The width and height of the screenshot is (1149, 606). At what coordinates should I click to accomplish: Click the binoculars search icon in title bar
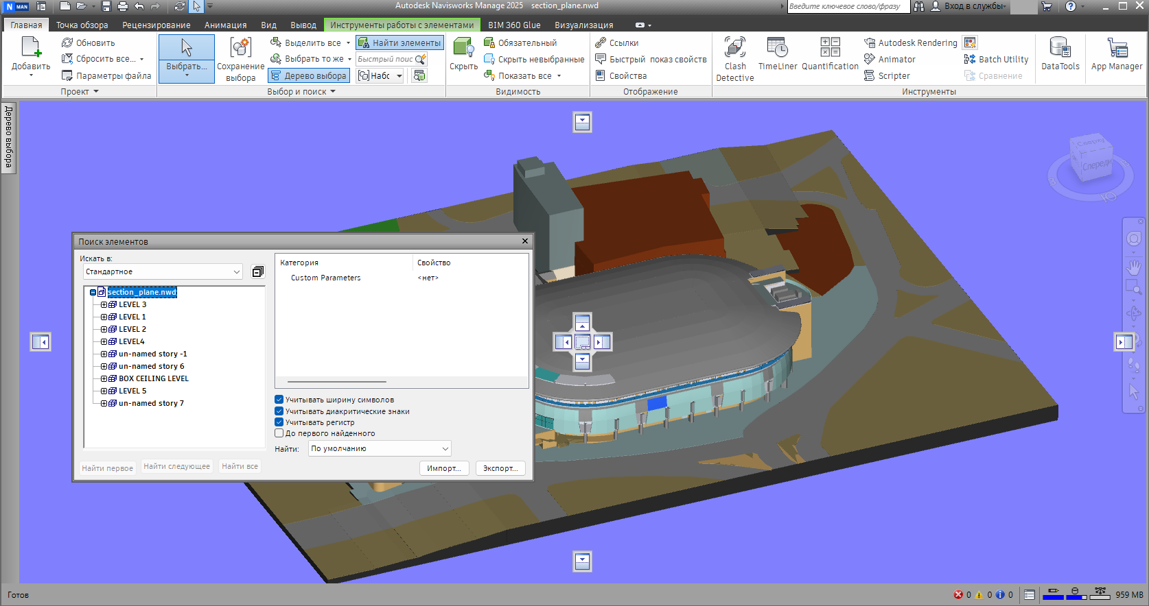[919, 6]
